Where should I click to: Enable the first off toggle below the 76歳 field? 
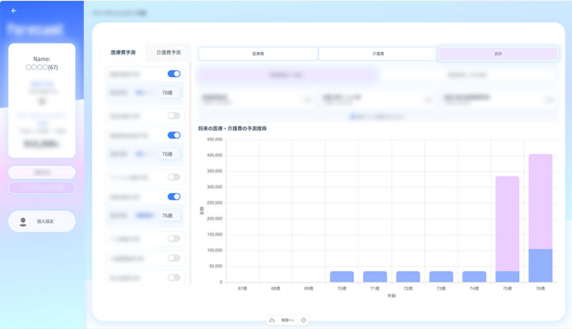(174, 239)
